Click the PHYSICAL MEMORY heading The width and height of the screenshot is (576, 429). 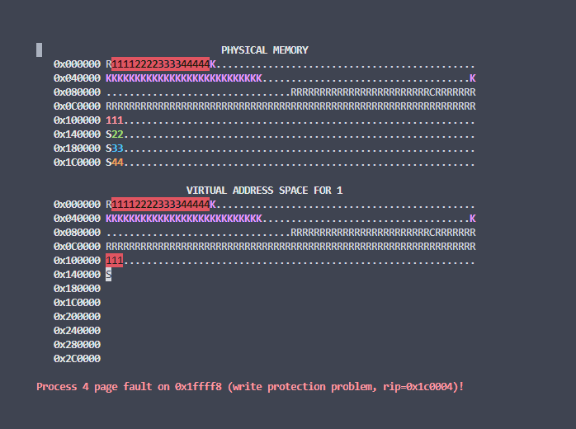pyautogui.click(x=264, y=50)
